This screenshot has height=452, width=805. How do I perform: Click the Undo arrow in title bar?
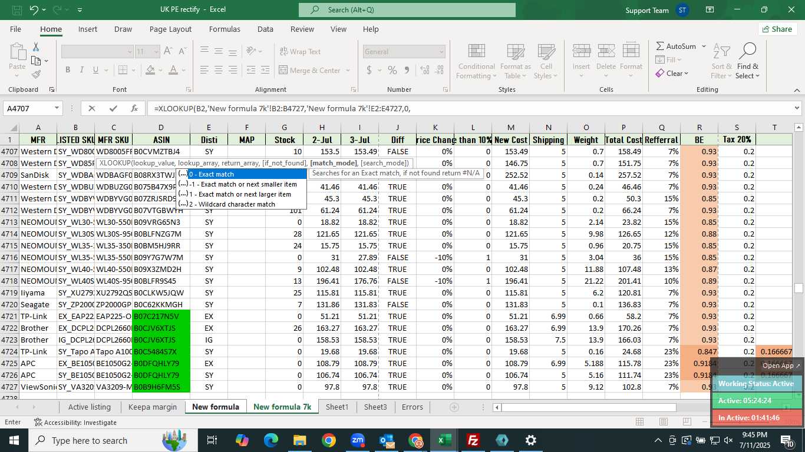tap(34, 10)
